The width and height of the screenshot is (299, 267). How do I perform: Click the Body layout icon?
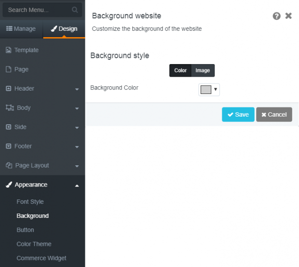tap(10, 107)
